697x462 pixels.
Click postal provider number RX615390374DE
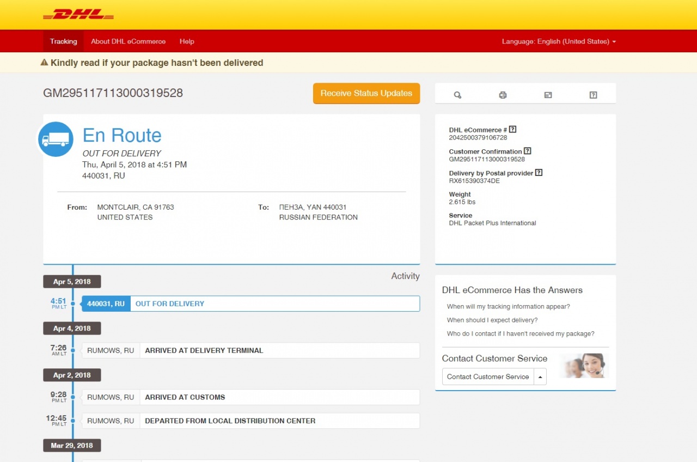click(x=474, y=181)
